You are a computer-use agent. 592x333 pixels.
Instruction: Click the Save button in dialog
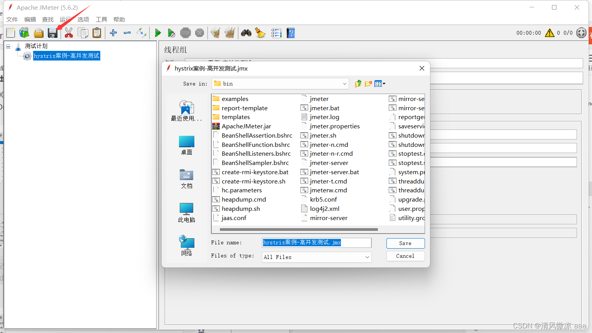(x=405, y=243)
